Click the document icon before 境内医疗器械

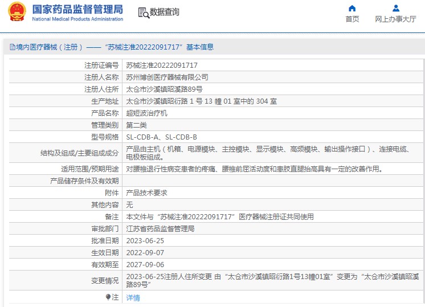(x=12, y=47)
